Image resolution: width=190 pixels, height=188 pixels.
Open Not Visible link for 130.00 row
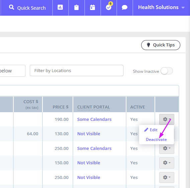[89, 134]
